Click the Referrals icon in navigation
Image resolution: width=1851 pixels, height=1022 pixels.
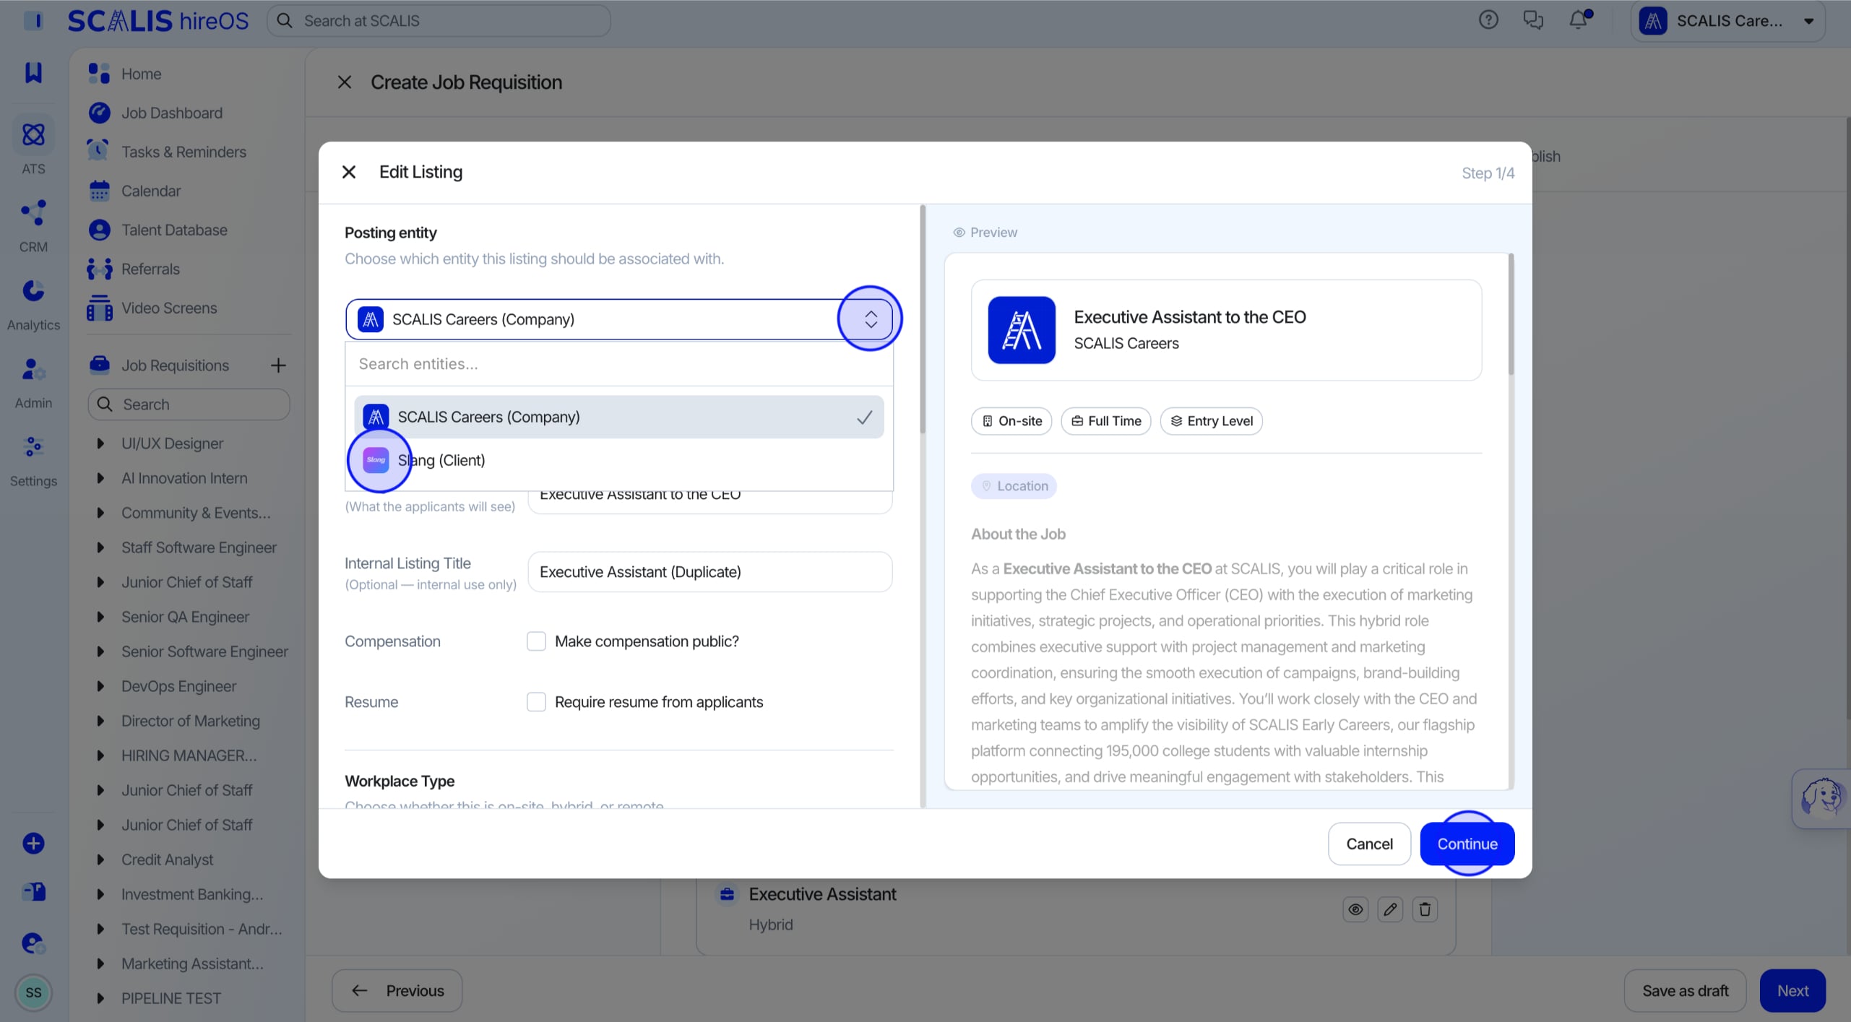click(99, 269)
